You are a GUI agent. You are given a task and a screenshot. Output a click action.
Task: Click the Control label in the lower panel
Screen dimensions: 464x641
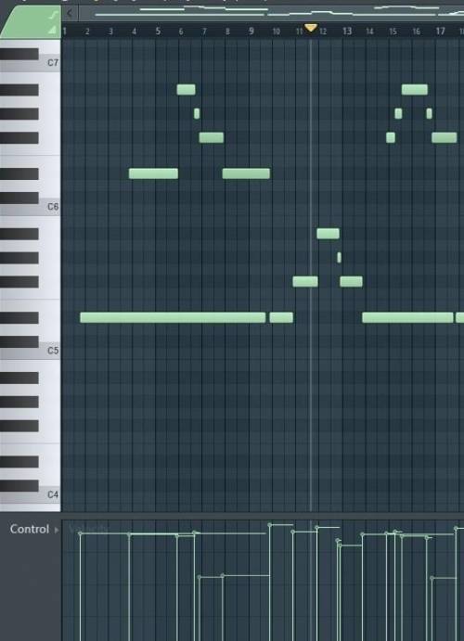pyautogui.click(x=30, y=529)
